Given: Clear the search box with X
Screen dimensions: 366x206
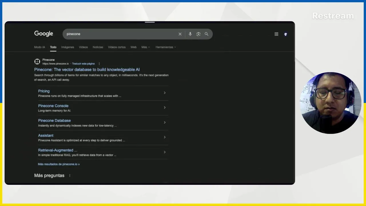Looking at the screenshot, I should click(180, 34).
